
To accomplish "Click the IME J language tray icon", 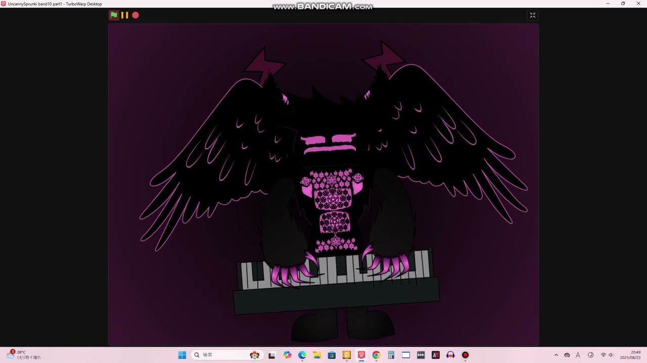I will pos(590,355).
